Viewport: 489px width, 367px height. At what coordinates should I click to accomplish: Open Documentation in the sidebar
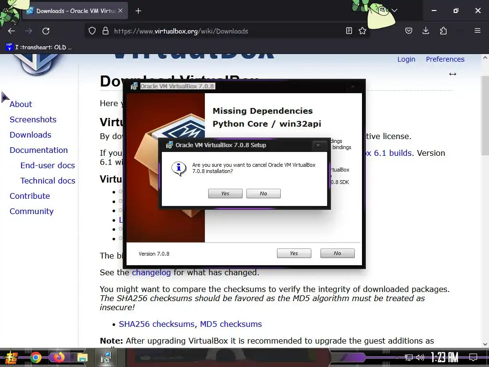[39, 150]
